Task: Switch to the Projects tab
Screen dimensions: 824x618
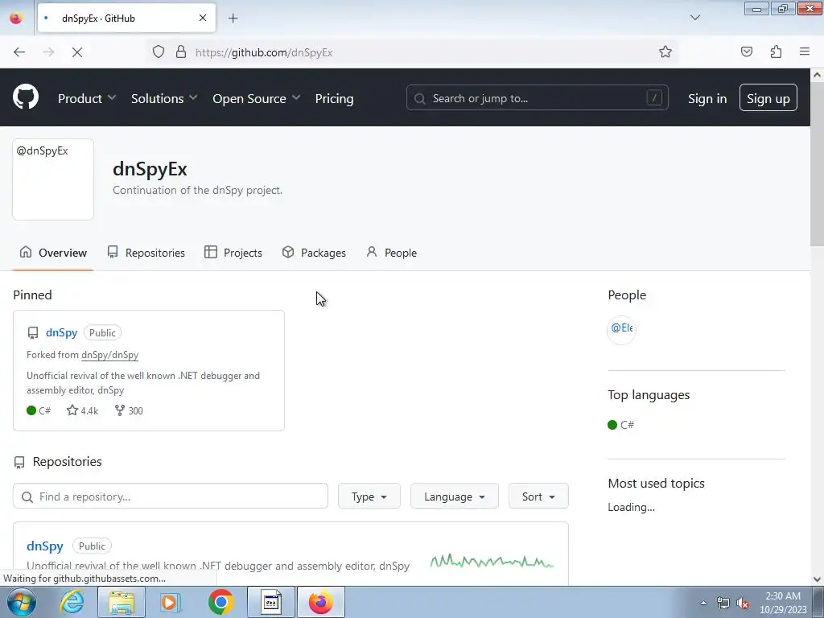Action: [x=233, y=253]
